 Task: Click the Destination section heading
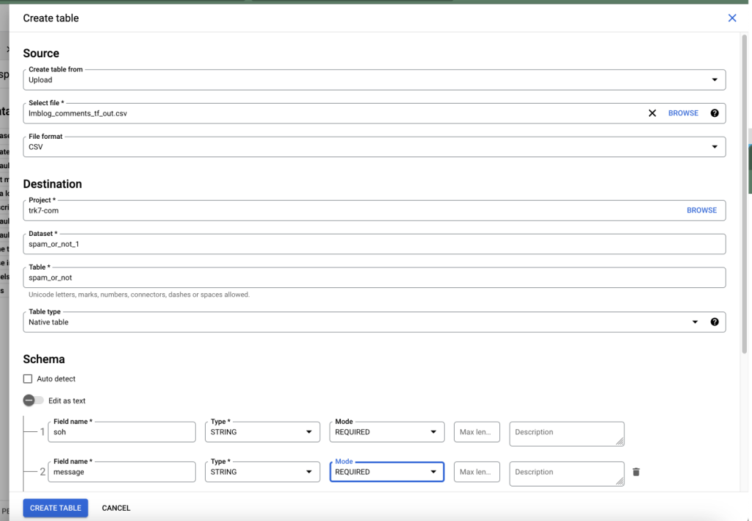point(52,184)
